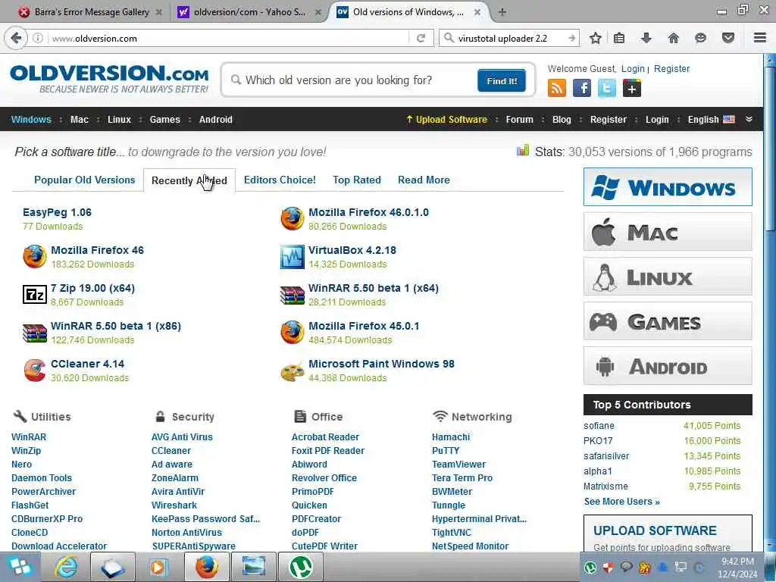Click the Mac platform banner button
This screenshot has height=582, width=776.
[668, 232]
